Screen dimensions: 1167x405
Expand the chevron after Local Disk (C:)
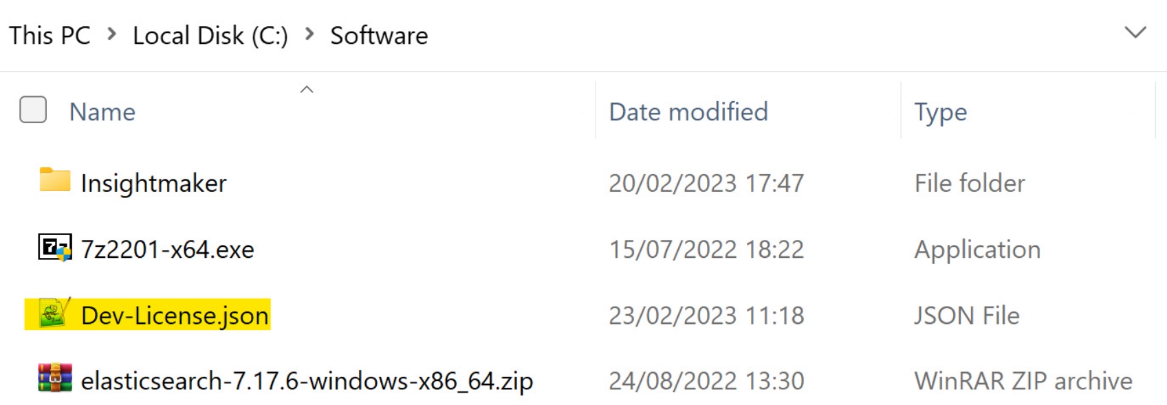click(x=309, y=34)
